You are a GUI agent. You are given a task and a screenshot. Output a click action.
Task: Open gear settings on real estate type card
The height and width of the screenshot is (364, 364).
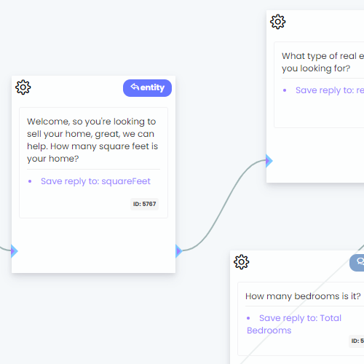click(x=278, y=22)
